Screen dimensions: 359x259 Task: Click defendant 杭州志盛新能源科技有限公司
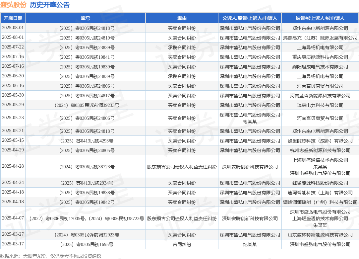click(x=320, y=150)
